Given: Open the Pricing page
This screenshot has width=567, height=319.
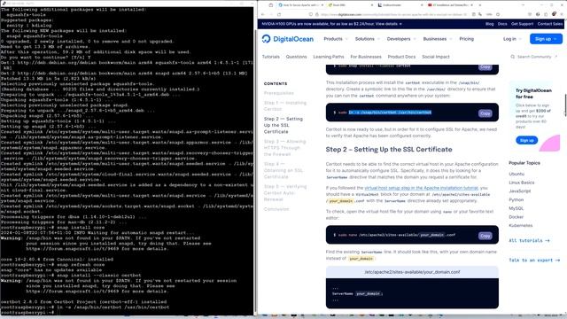Looking at the screenshot, I should (467, 39).
